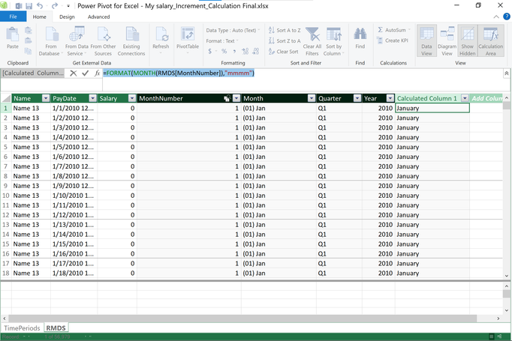Open Format Text dropdown
The width and height of the screenshot is (512, 341).
(x=222, y=40)
